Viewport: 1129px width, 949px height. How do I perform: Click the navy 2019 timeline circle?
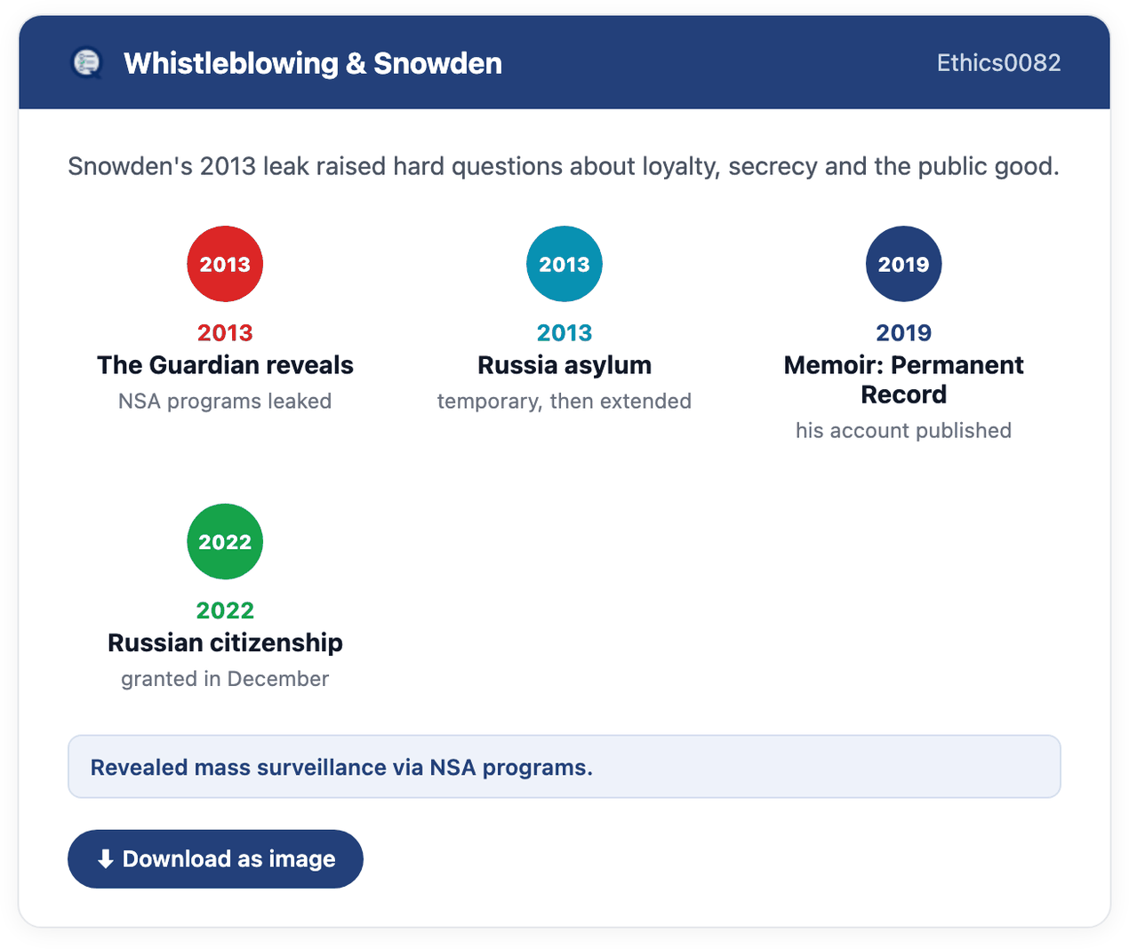coord(904,264)
